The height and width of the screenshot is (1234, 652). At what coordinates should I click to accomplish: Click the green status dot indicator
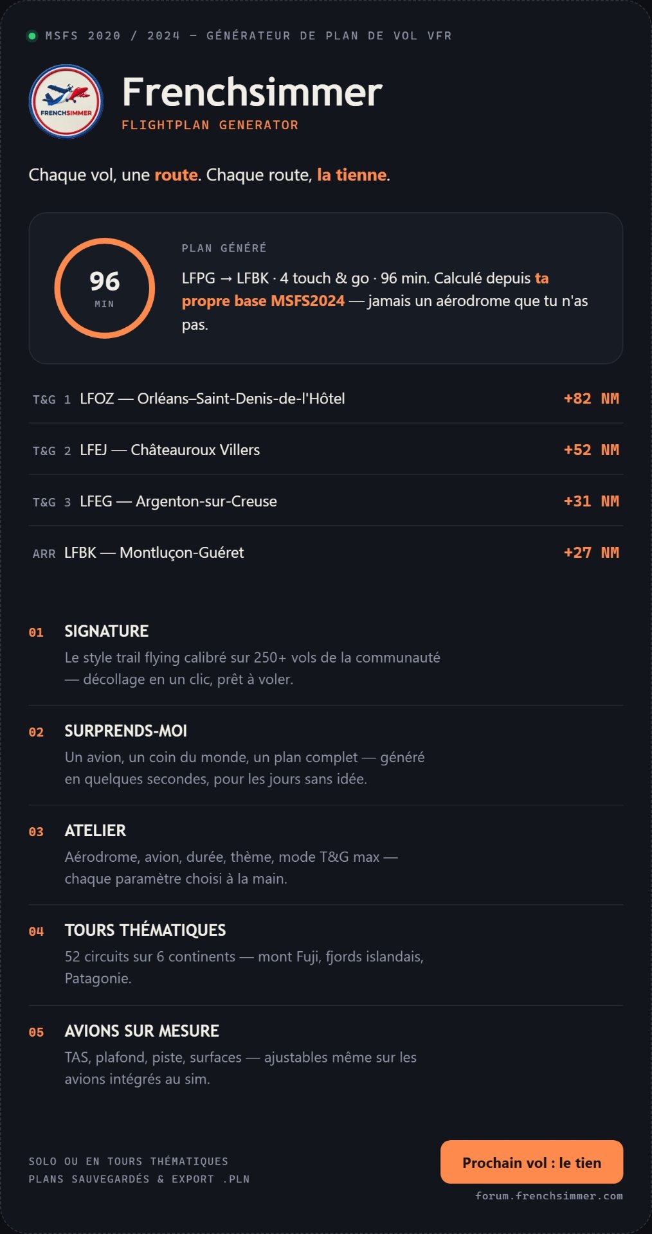[x=32, y=36]
